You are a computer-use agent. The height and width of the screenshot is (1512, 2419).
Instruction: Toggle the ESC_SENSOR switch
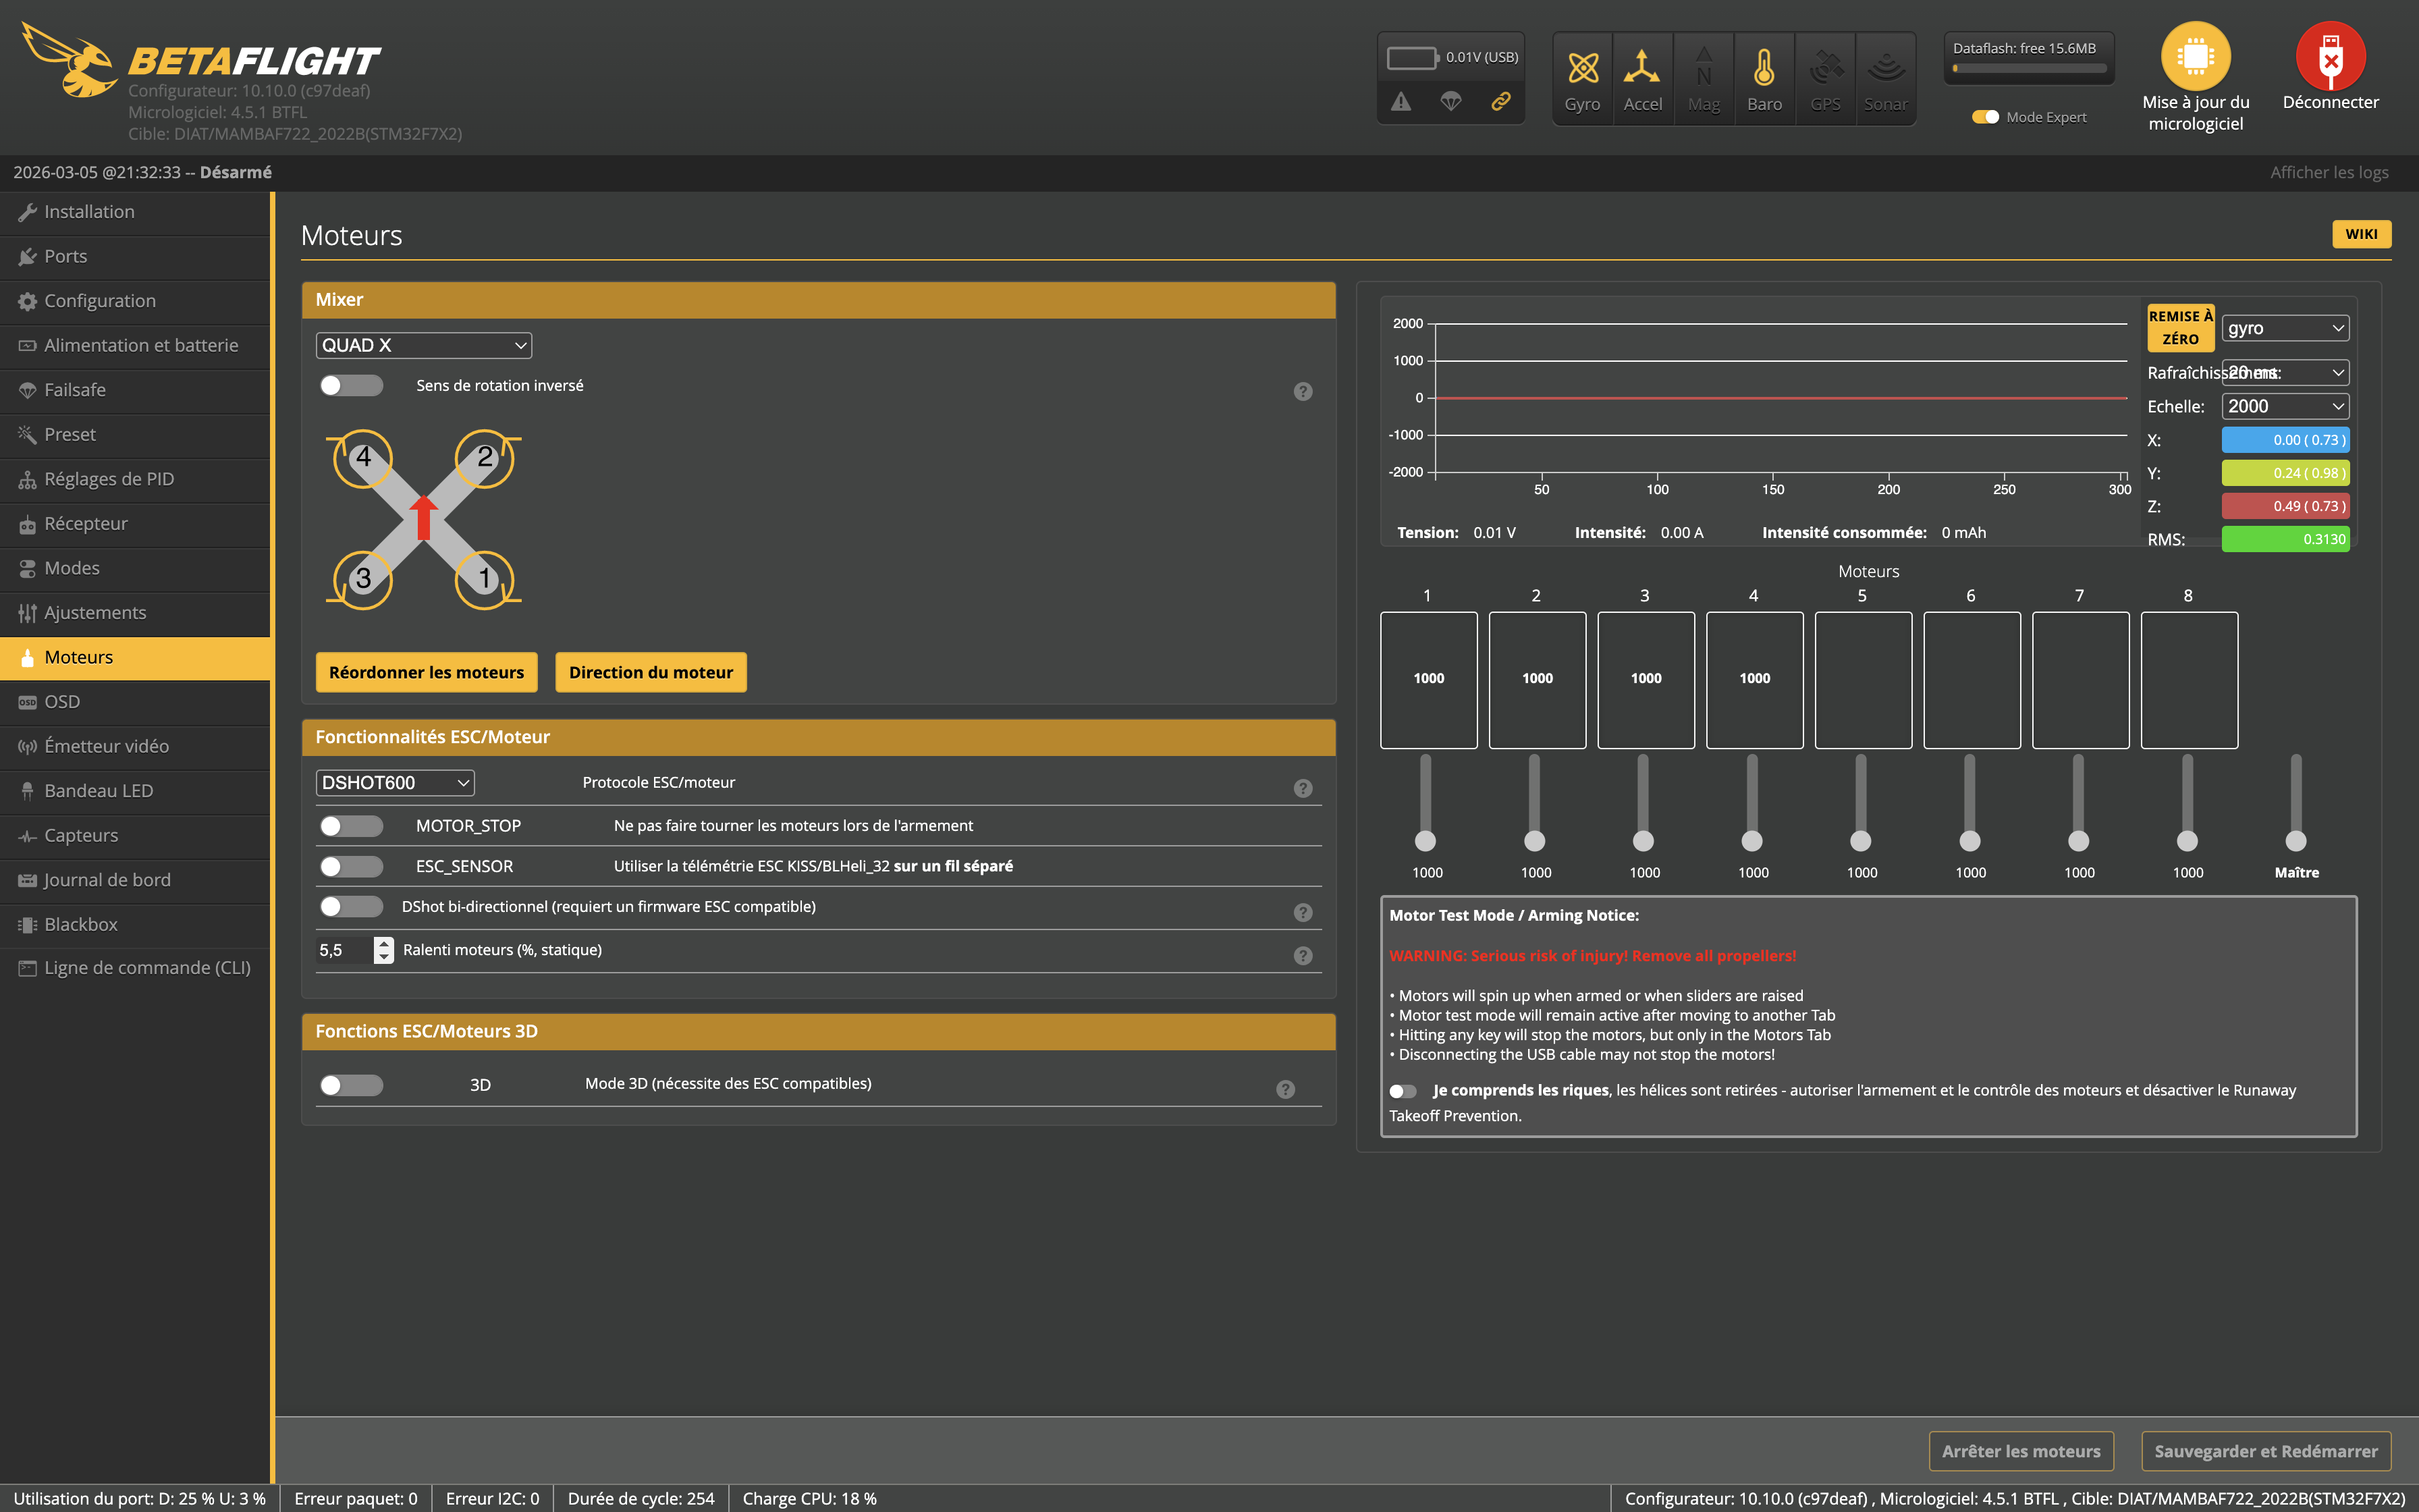point(351,866)
